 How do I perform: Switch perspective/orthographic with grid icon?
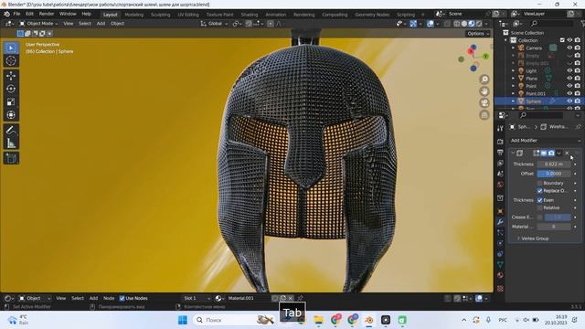(484, 115)
